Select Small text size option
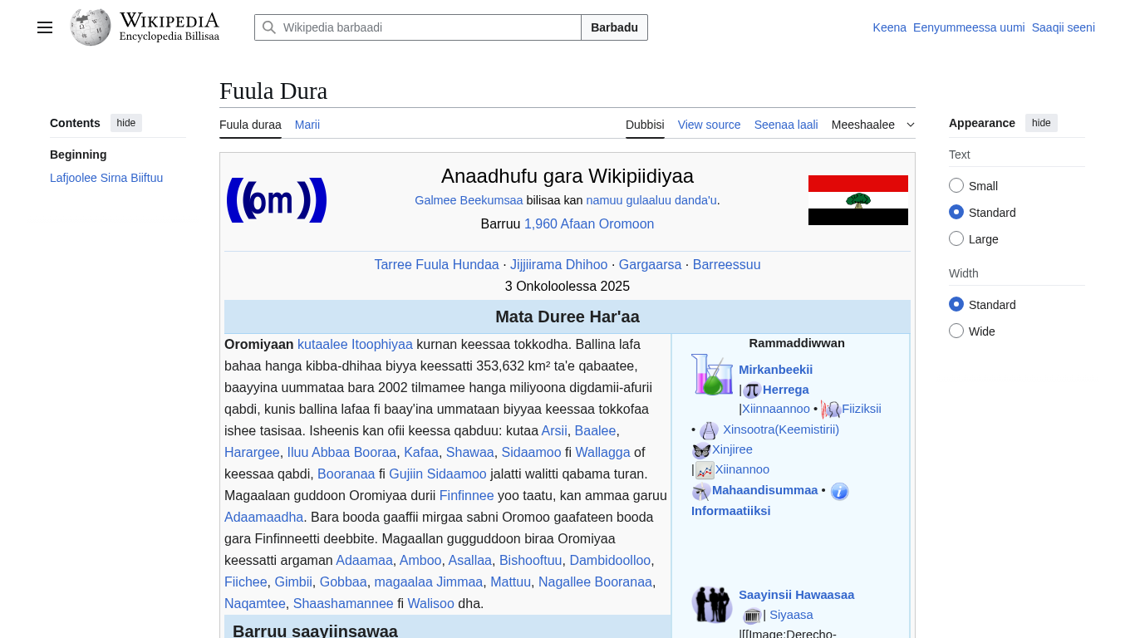Screen dimensions: 1135x638 click(956, 186)
